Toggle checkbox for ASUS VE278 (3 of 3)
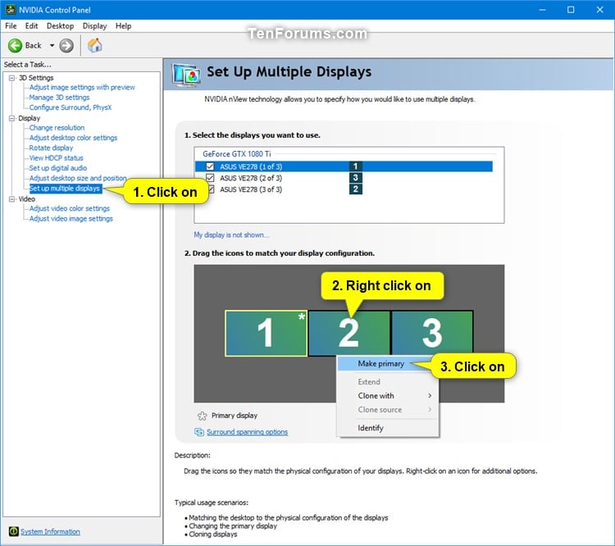 pos(211,189)
